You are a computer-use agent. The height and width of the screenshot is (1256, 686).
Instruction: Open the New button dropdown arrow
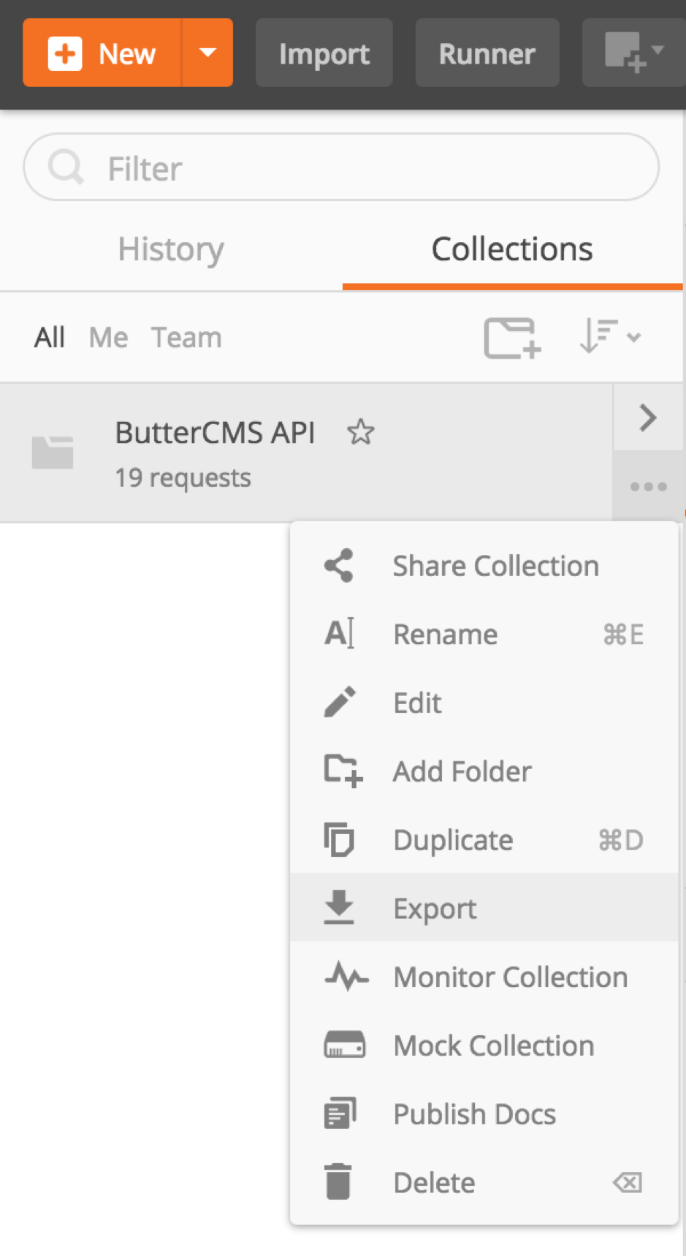207,53
